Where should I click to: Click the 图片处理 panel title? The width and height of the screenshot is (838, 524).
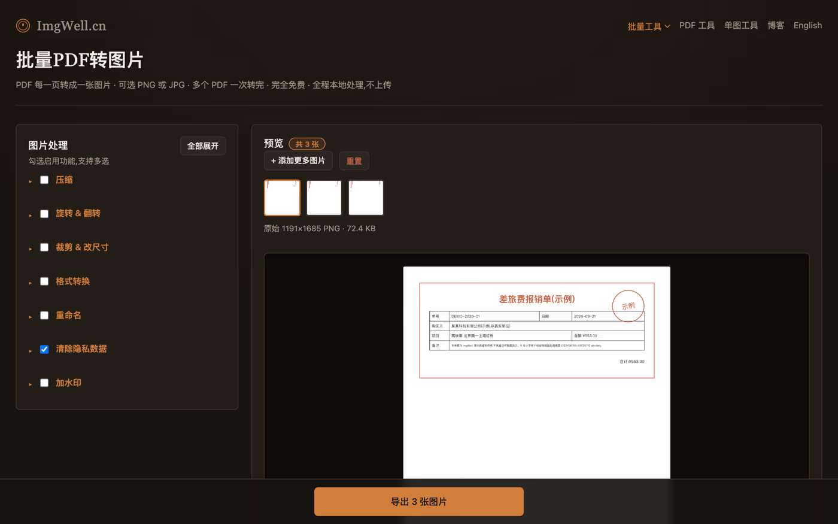48,146
